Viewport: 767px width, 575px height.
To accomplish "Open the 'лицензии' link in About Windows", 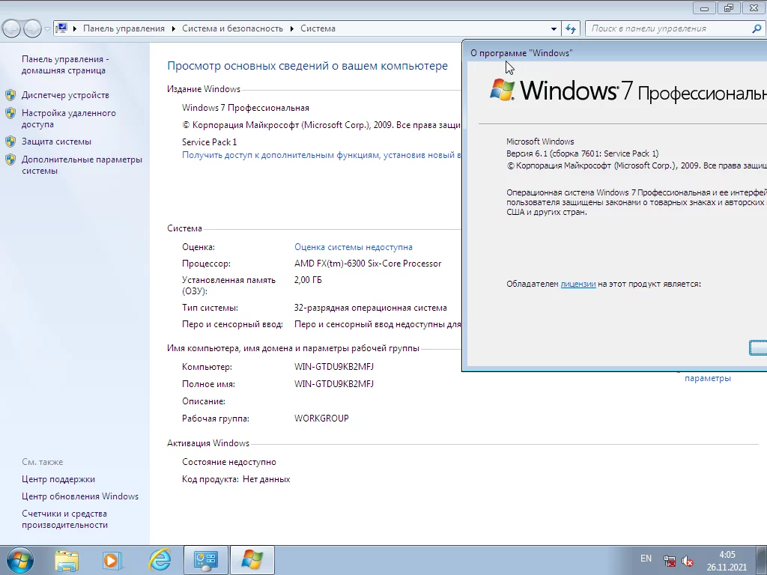I will (578, 284).
